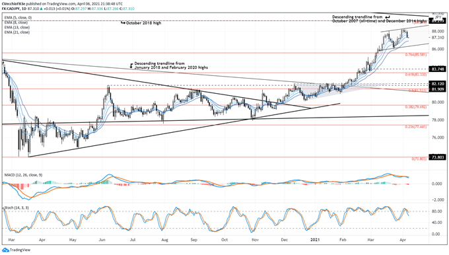
Task: Click the arrow icon beside October 2018 high
Action: [123, 23]
